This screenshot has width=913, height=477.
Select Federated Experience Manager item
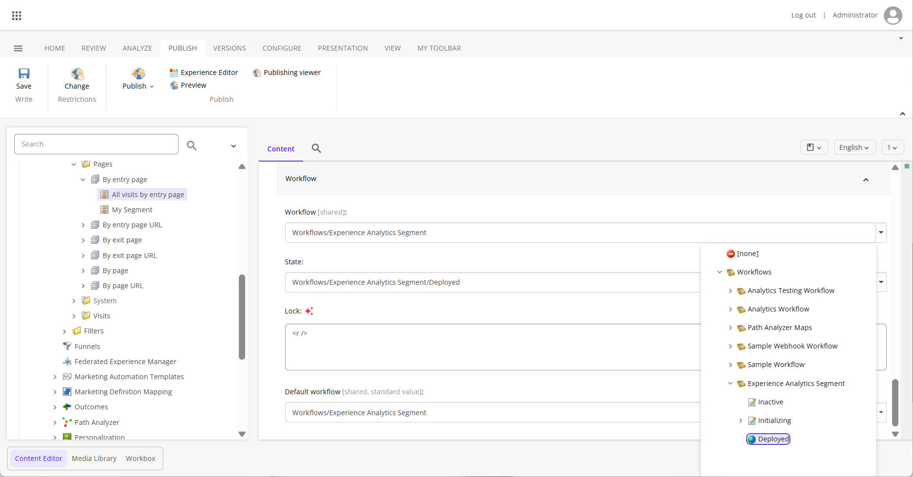tap(120, 362)
